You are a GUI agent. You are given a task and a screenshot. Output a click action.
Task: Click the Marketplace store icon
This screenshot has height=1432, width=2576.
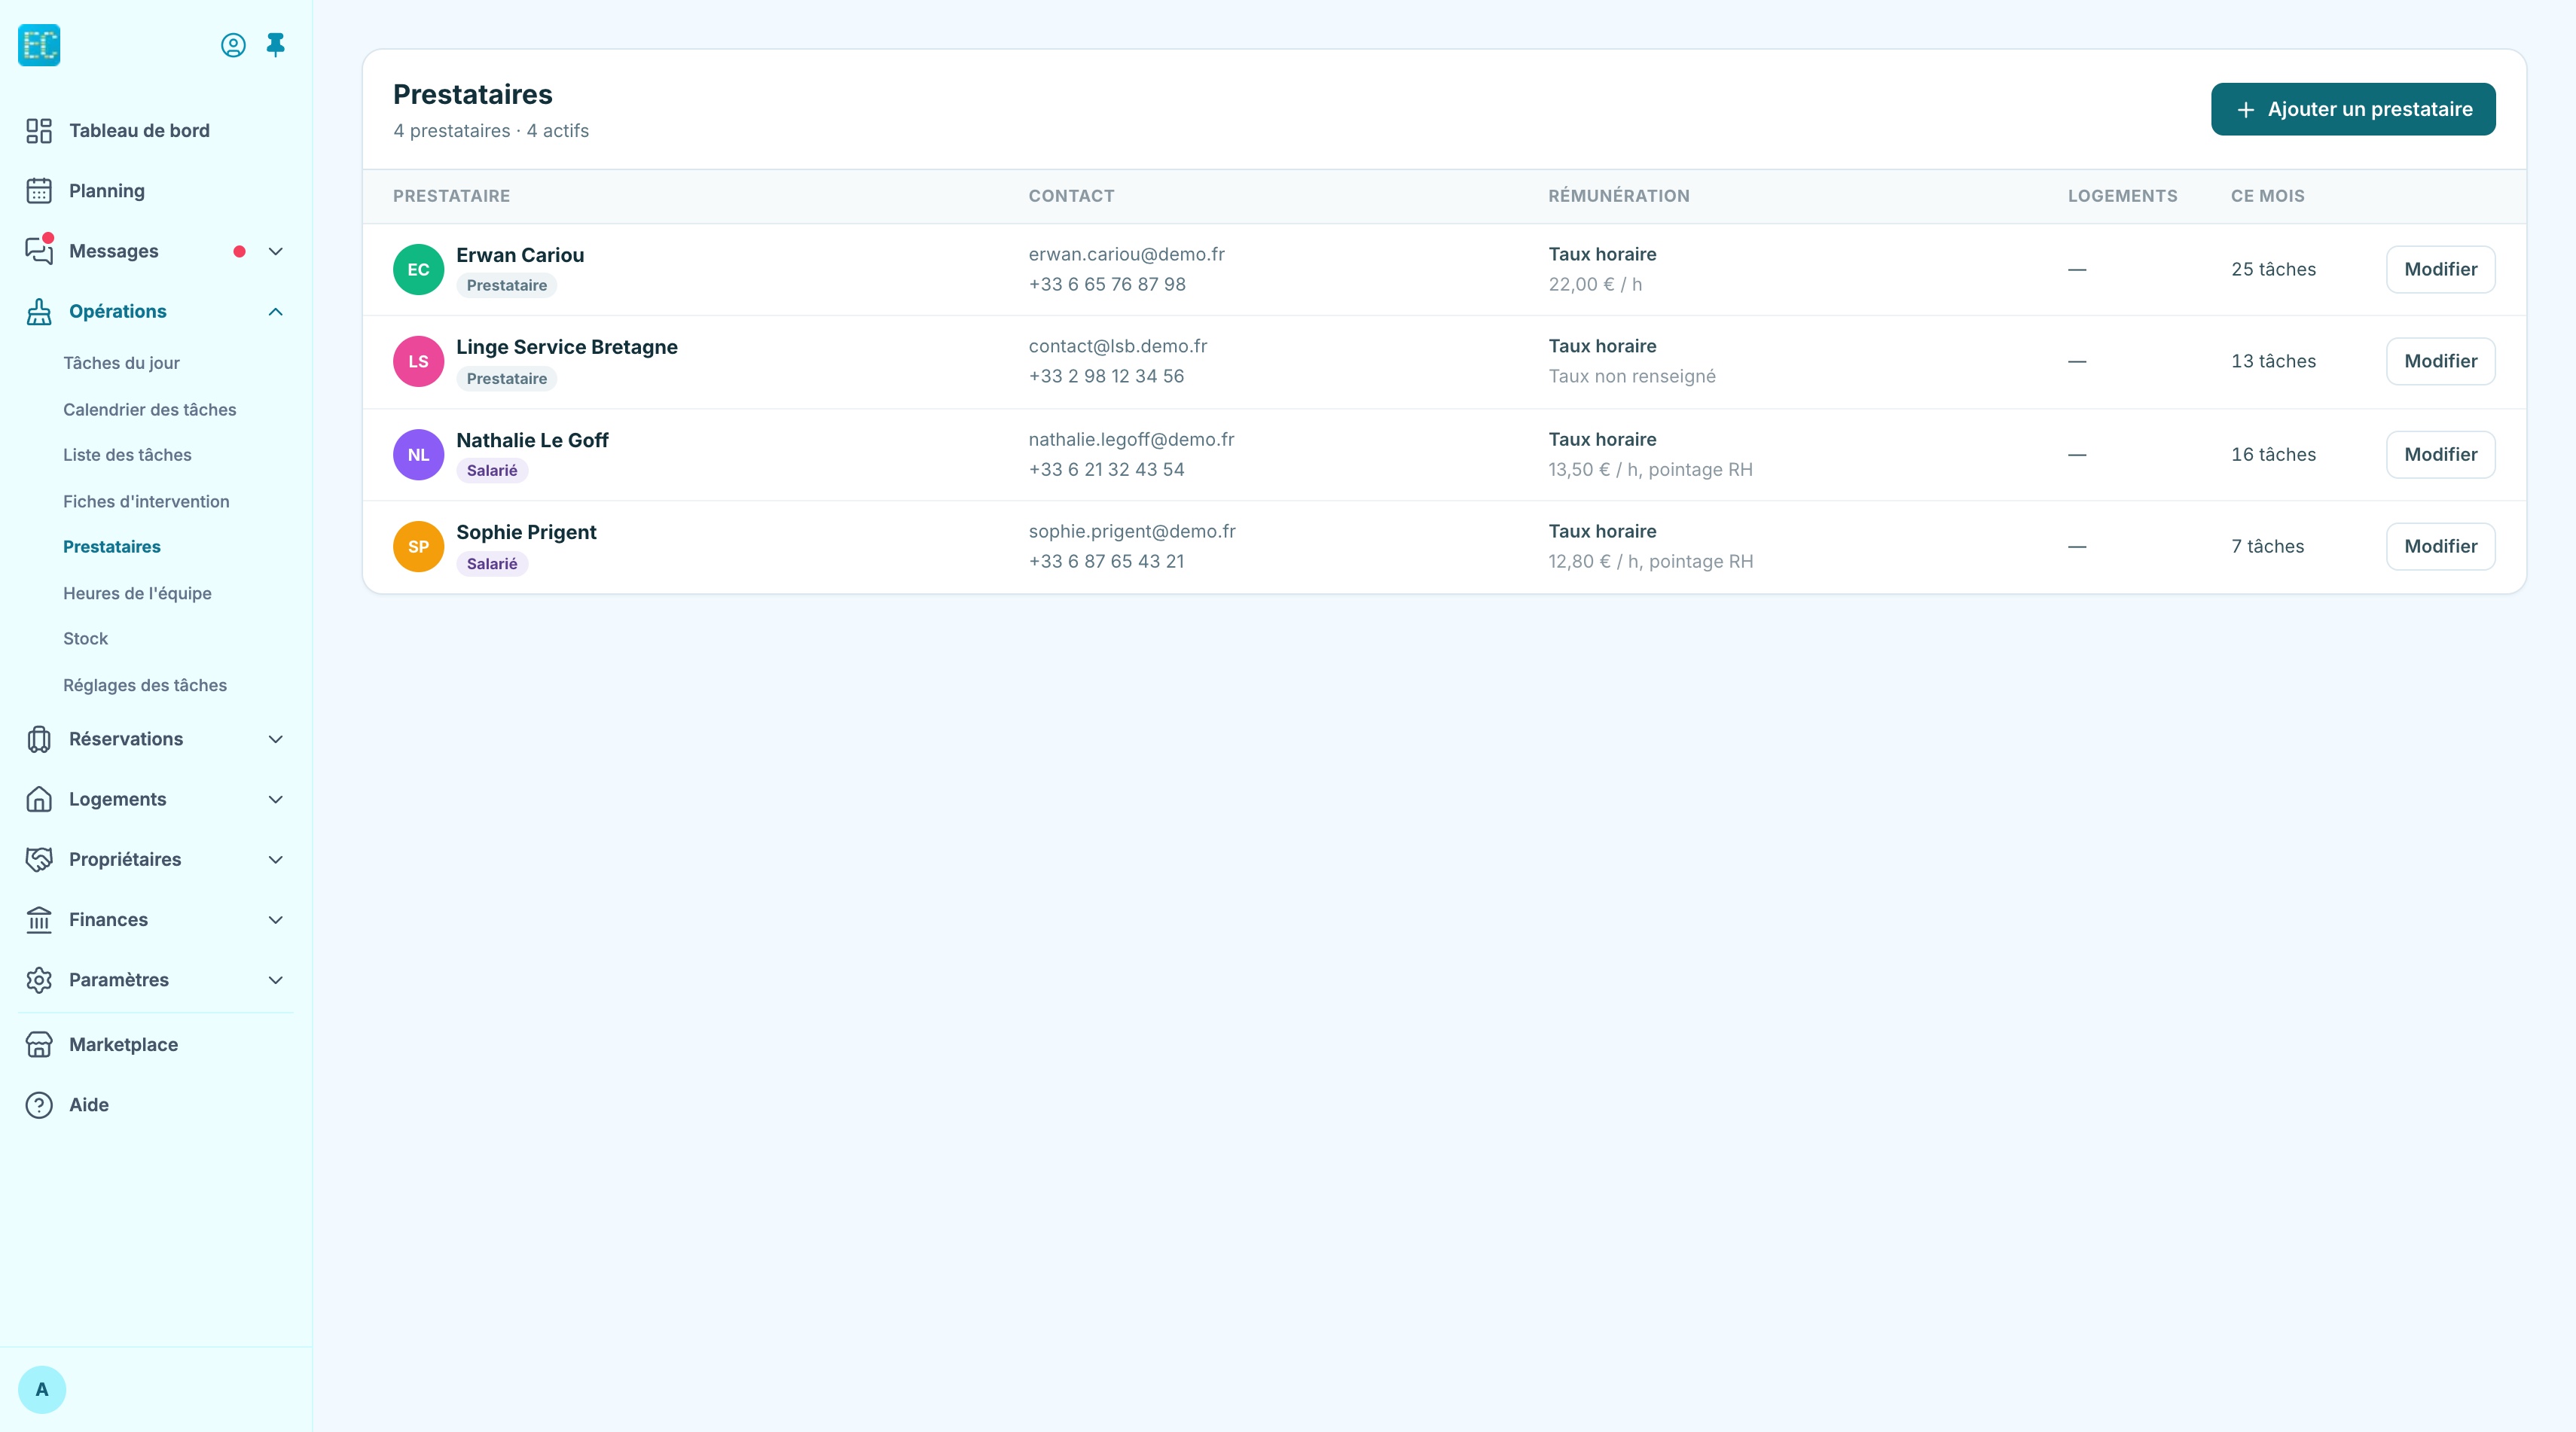click(x=39, y=1044)
